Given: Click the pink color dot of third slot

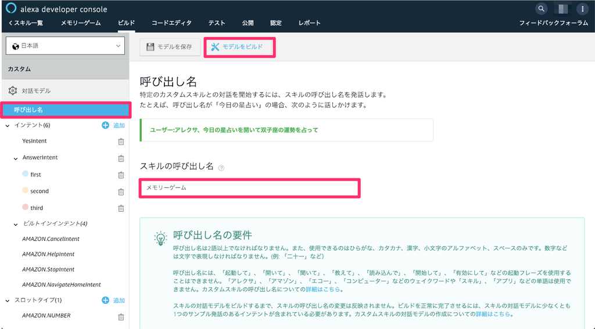Looking at the screenshot, I should tap(26, 207).
